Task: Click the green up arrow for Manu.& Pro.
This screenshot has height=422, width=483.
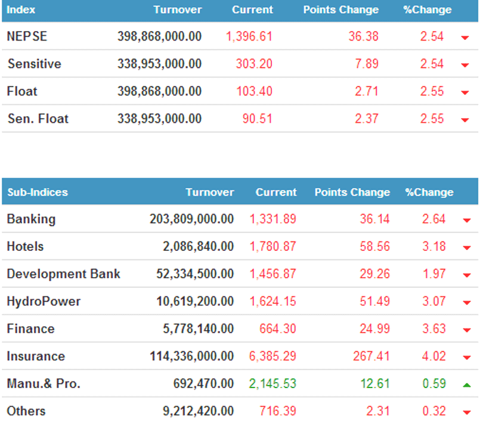Action: [x=466, y=385]
